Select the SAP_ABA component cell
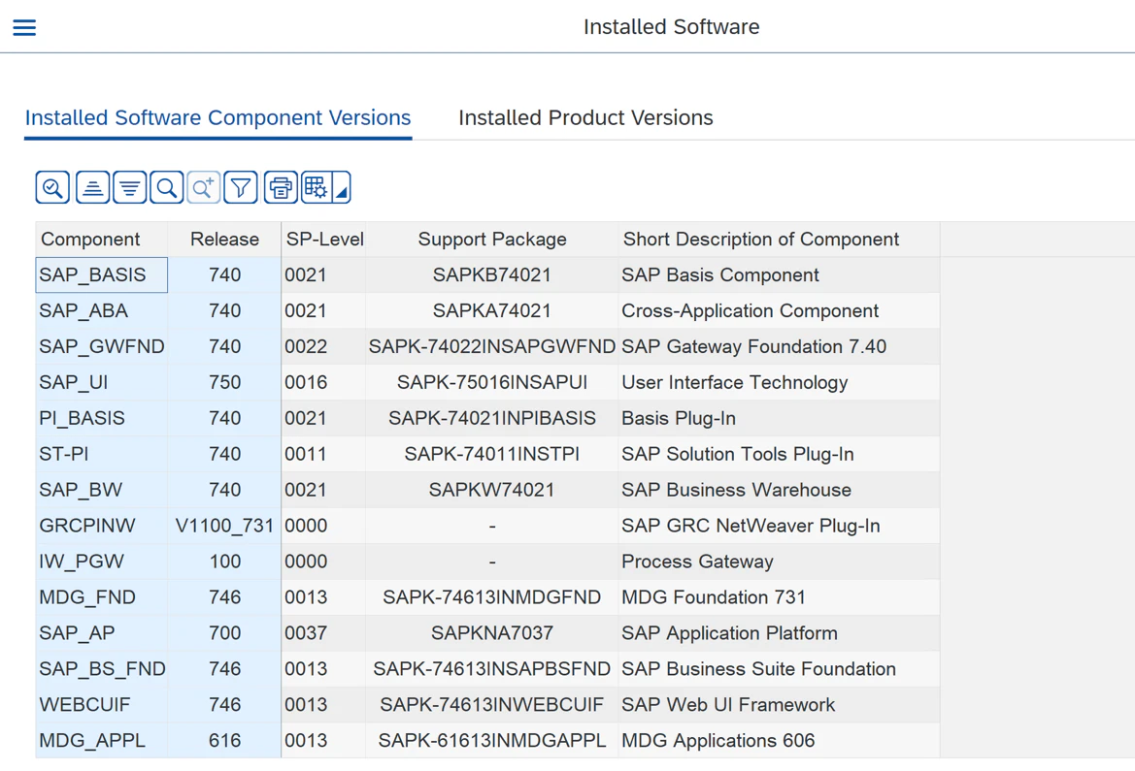 pos(101,311)
